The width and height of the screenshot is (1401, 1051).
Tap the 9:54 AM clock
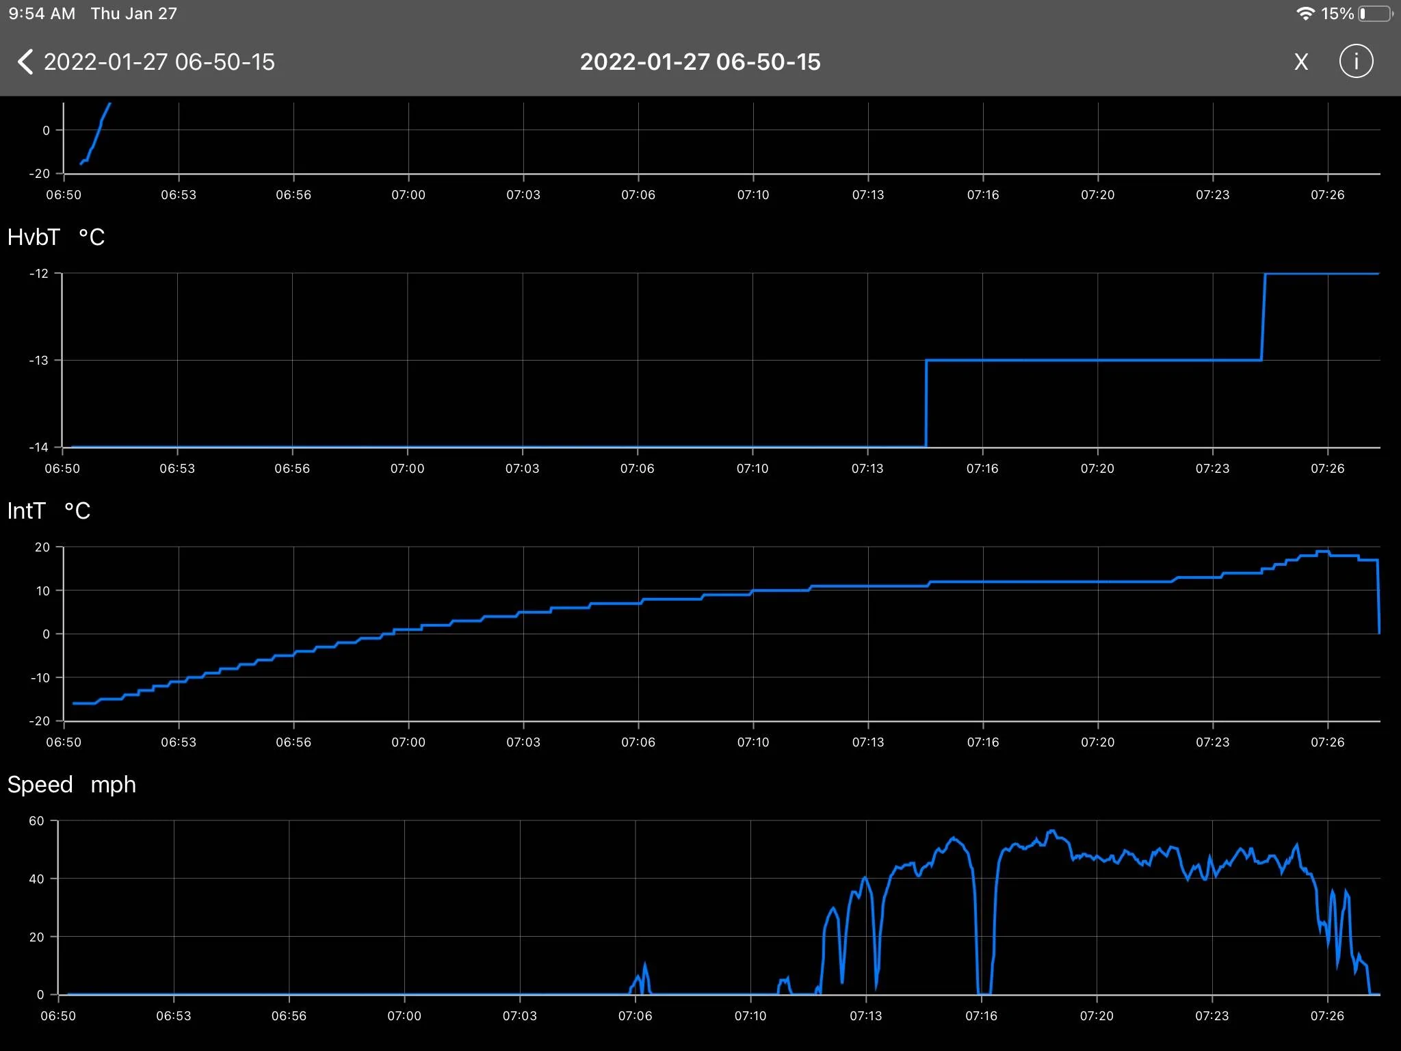tap(42, 14)
